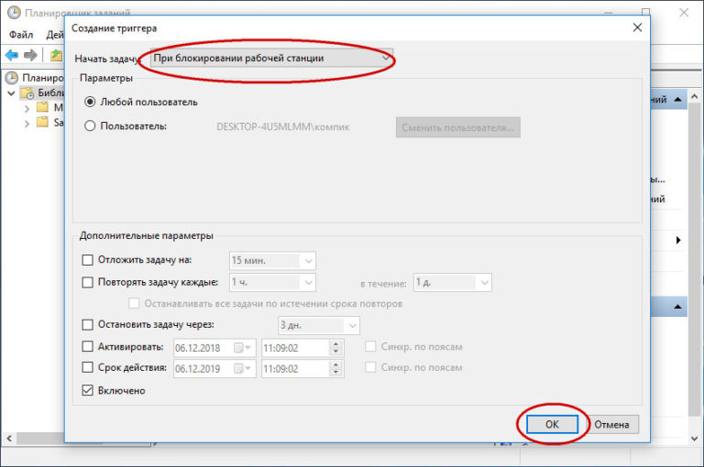704x467 pixels.
Task: Select the Планировщик clock icon in the tree
Action: click(12, 78)
